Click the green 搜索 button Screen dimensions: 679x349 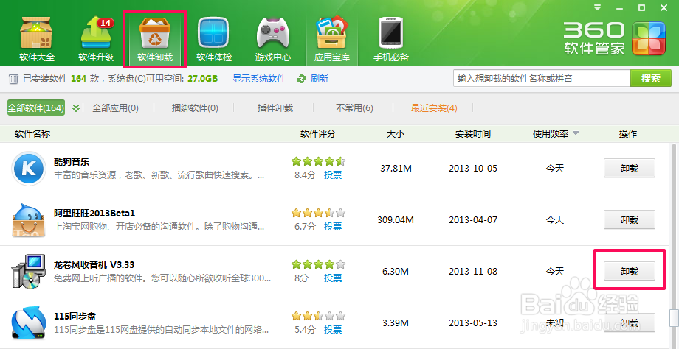pos(651,78)
